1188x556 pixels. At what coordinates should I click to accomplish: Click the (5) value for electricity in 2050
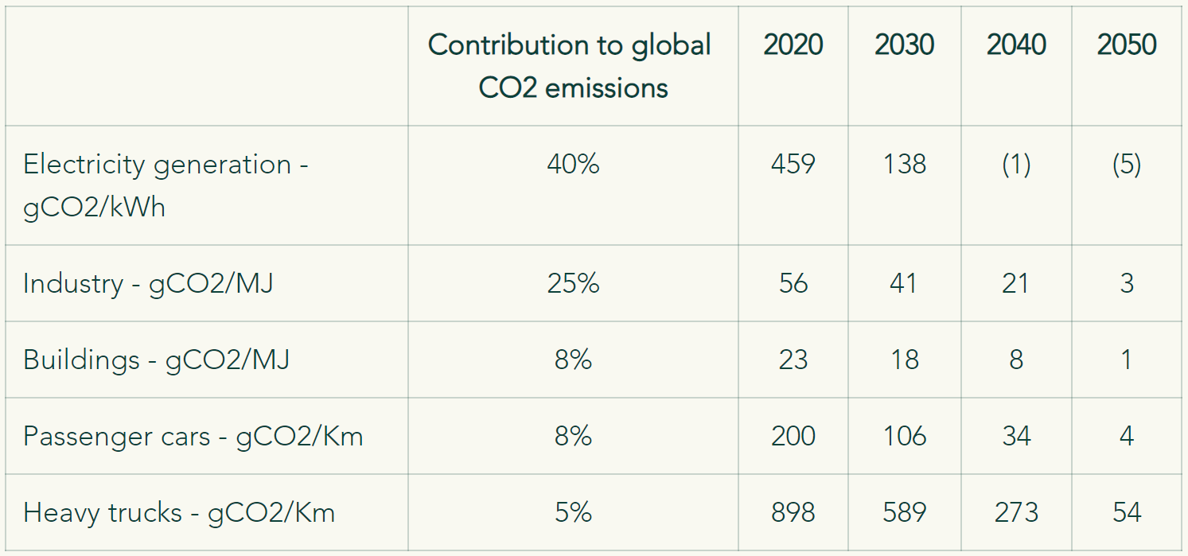pyautogui.click(x=1127, y=165)
